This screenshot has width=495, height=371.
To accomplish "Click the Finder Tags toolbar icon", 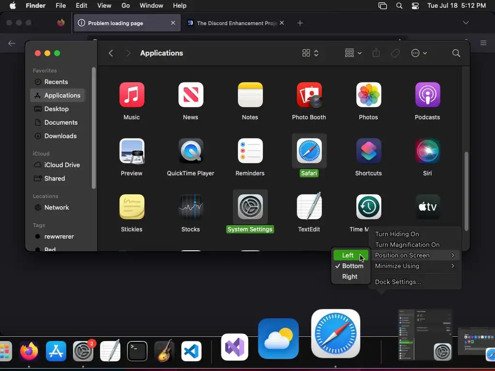I will pyautogui.click(x=395, y=53).
